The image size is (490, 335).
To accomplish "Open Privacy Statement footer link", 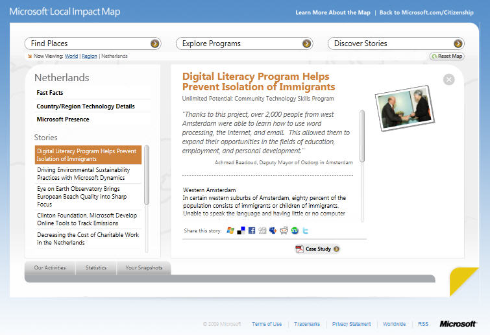I will (351, 324).
